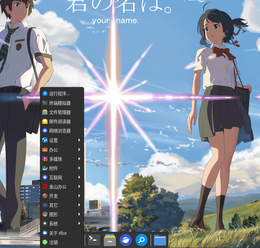Click the colorful icon beside 图形
The height and width of the screenshot is (248, 260).
tap(45, 214)
